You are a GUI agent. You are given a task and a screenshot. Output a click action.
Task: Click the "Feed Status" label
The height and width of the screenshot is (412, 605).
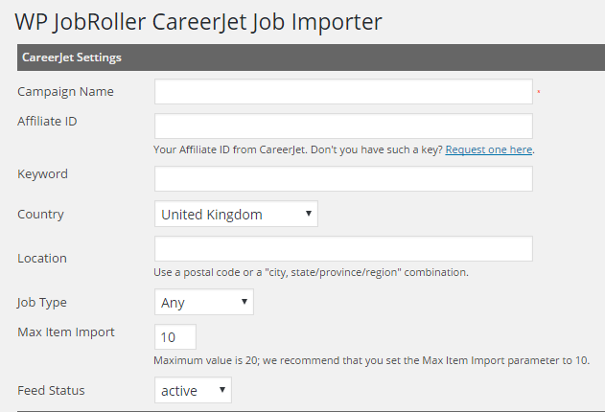(51, 391)
